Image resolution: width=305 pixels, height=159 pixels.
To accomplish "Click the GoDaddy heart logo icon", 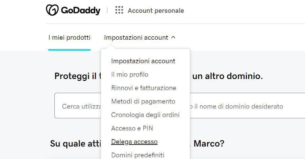I will pyautogui.click(x=52, y=10).
